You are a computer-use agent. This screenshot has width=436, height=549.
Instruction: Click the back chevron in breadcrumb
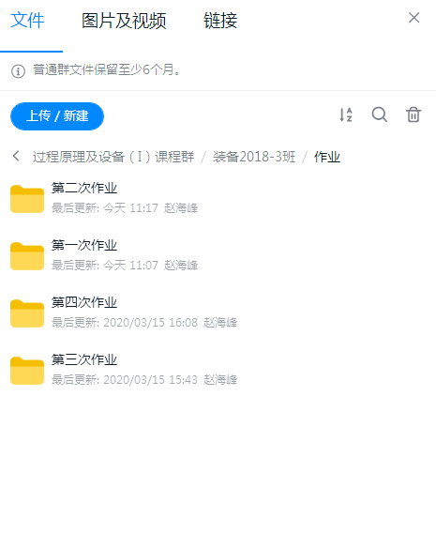tap(16, 156)
